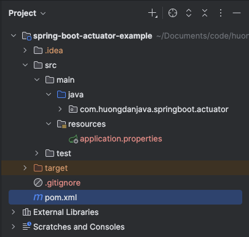
Task: Select com.huongdanjava.springboot.actuator package name
Action: click(x=154, y=110)
